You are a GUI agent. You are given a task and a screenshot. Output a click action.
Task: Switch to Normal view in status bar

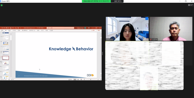tap(75, 80)
